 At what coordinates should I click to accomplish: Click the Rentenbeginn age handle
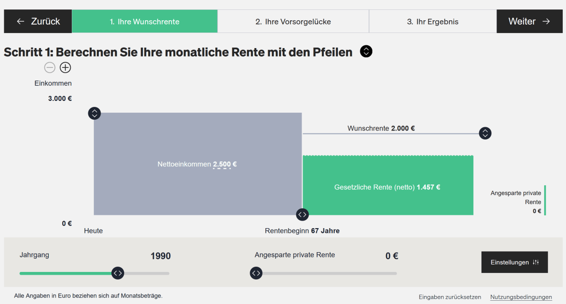(x=302, y=214)
